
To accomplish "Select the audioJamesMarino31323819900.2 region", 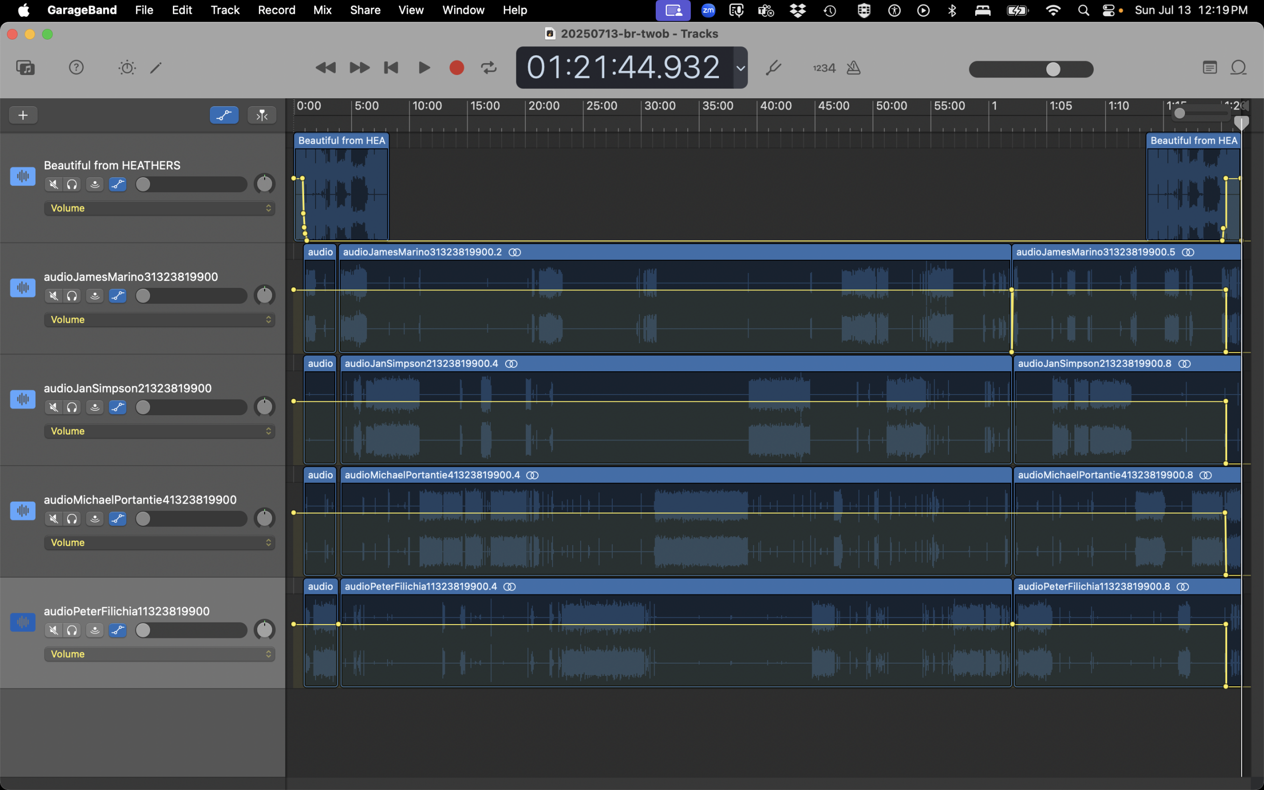I will pyautogui.click(x=675, y=298).
